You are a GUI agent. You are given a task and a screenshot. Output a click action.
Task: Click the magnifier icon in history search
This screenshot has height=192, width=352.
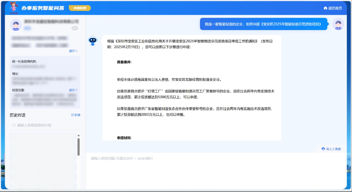click(14, 125)
